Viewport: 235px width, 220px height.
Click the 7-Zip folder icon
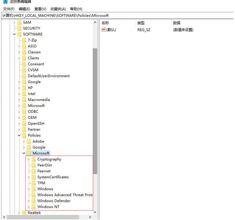[24, 40]
